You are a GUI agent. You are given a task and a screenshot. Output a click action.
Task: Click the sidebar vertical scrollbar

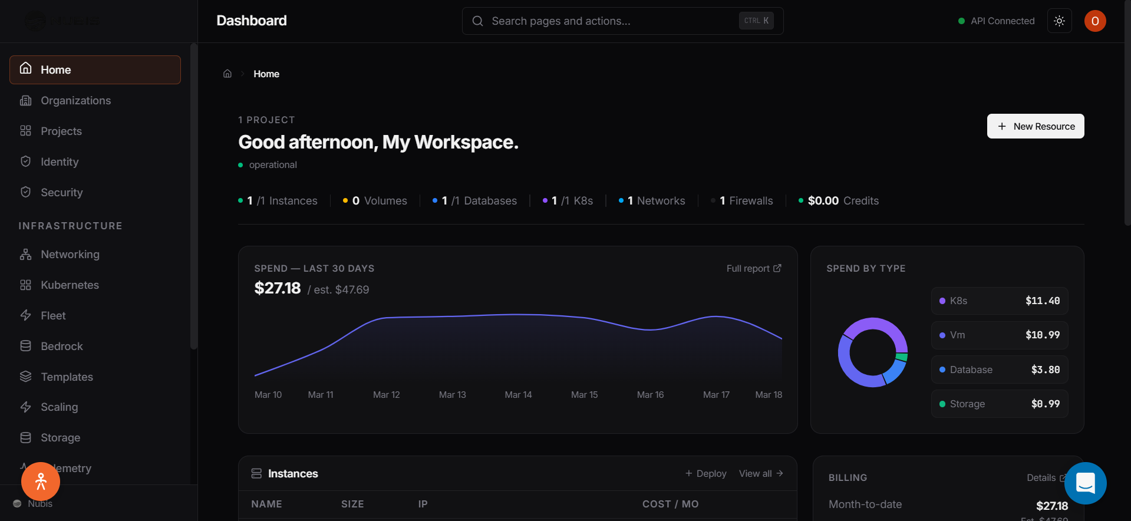coord(193,196)
